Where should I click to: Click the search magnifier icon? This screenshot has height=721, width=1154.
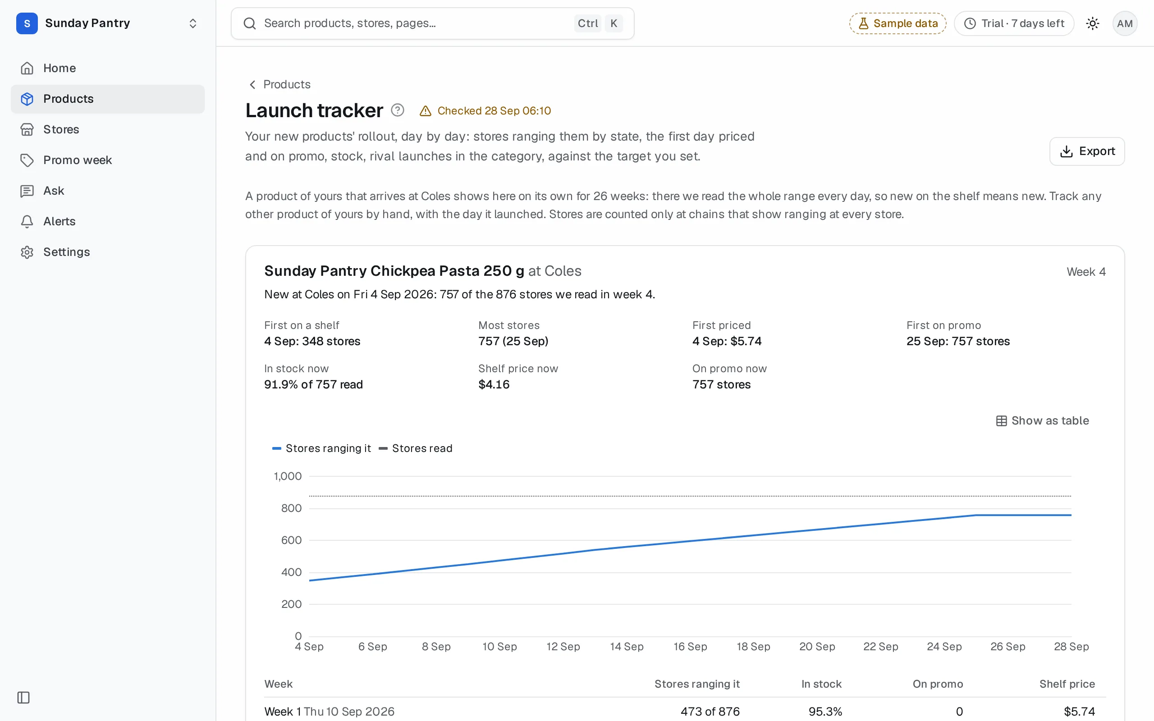[249, 23]
